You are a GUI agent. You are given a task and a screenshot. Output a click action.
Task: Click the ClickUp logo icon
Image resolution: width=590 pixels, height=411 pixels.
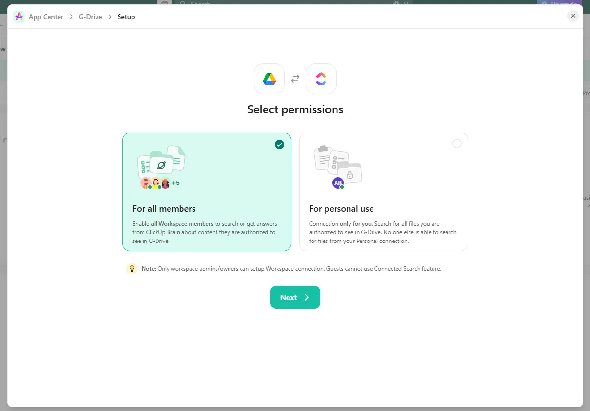click(321, 79)
